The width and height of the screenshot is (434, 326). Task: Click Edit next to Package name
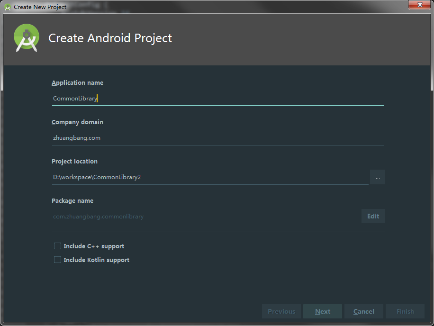pos(373,216)
